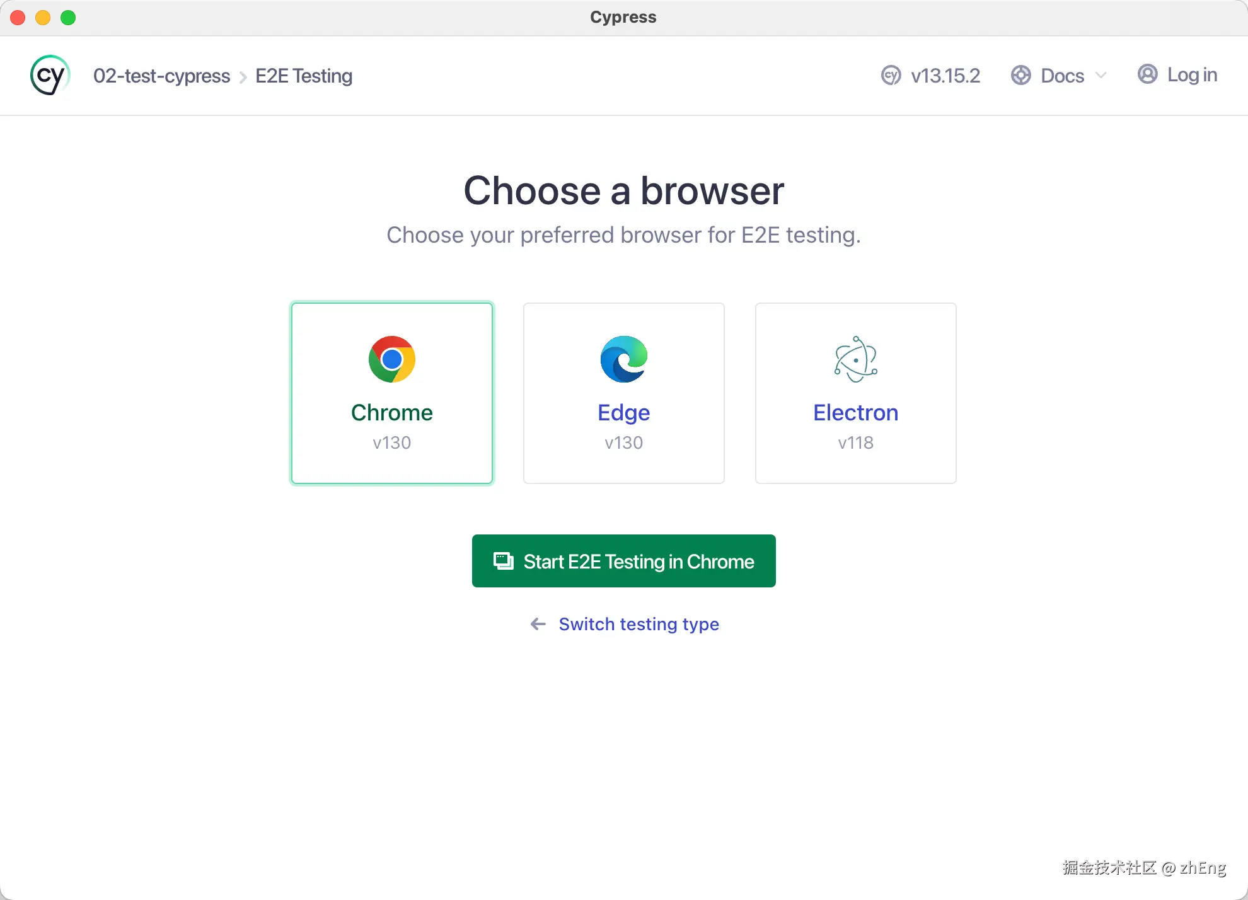
Task: Go to 02-test-cypress breadcrumb
Action: pyautogui.click(x=161, y=76)
